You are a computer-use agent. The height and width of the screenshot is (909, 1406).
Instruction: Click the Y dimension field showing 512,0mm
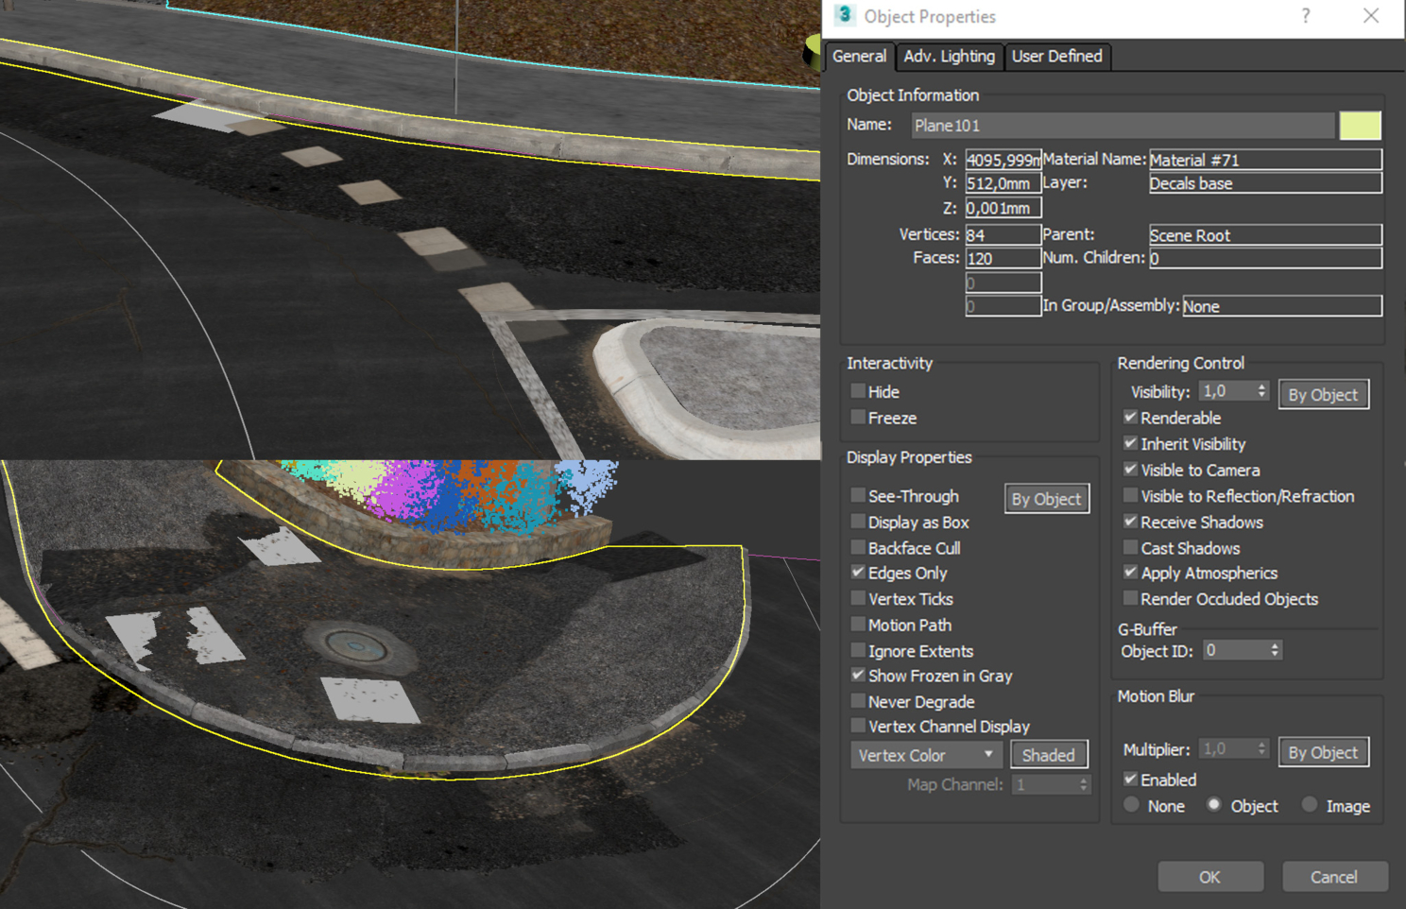1003,183
